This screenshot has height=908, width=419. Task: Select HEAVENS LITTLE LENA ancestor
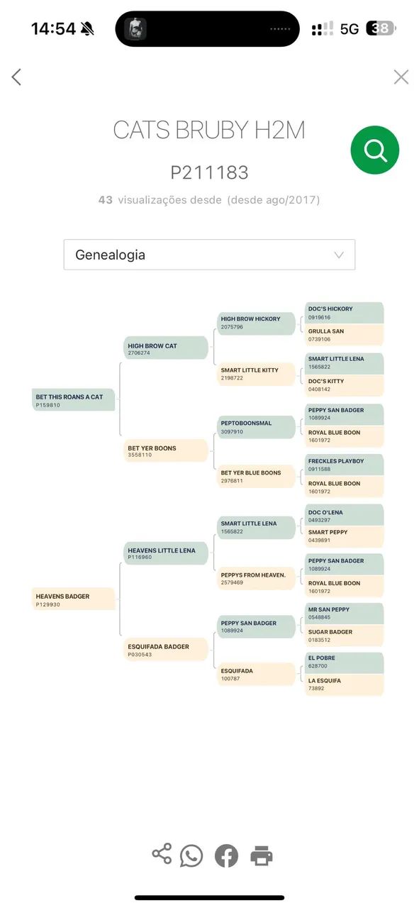click(166, 553)
